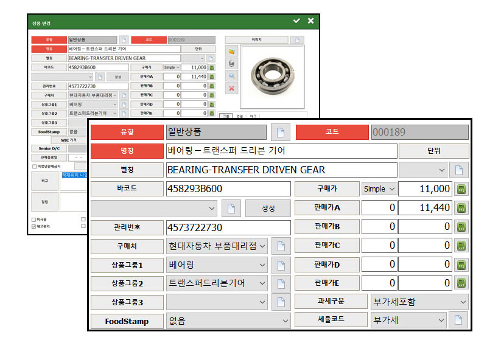Open the 구매가 calculator in small 상품 변경 window
The image size is (487, 346).
pos(212,67)
